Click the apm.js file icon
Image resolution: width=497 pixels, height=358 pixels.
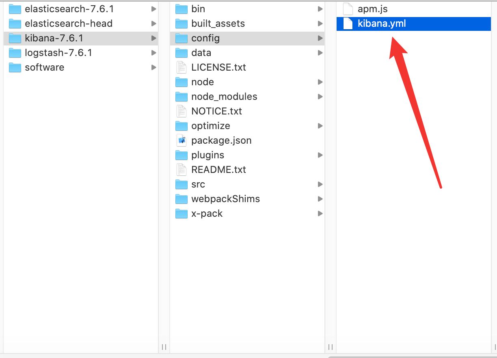[348, 9]
